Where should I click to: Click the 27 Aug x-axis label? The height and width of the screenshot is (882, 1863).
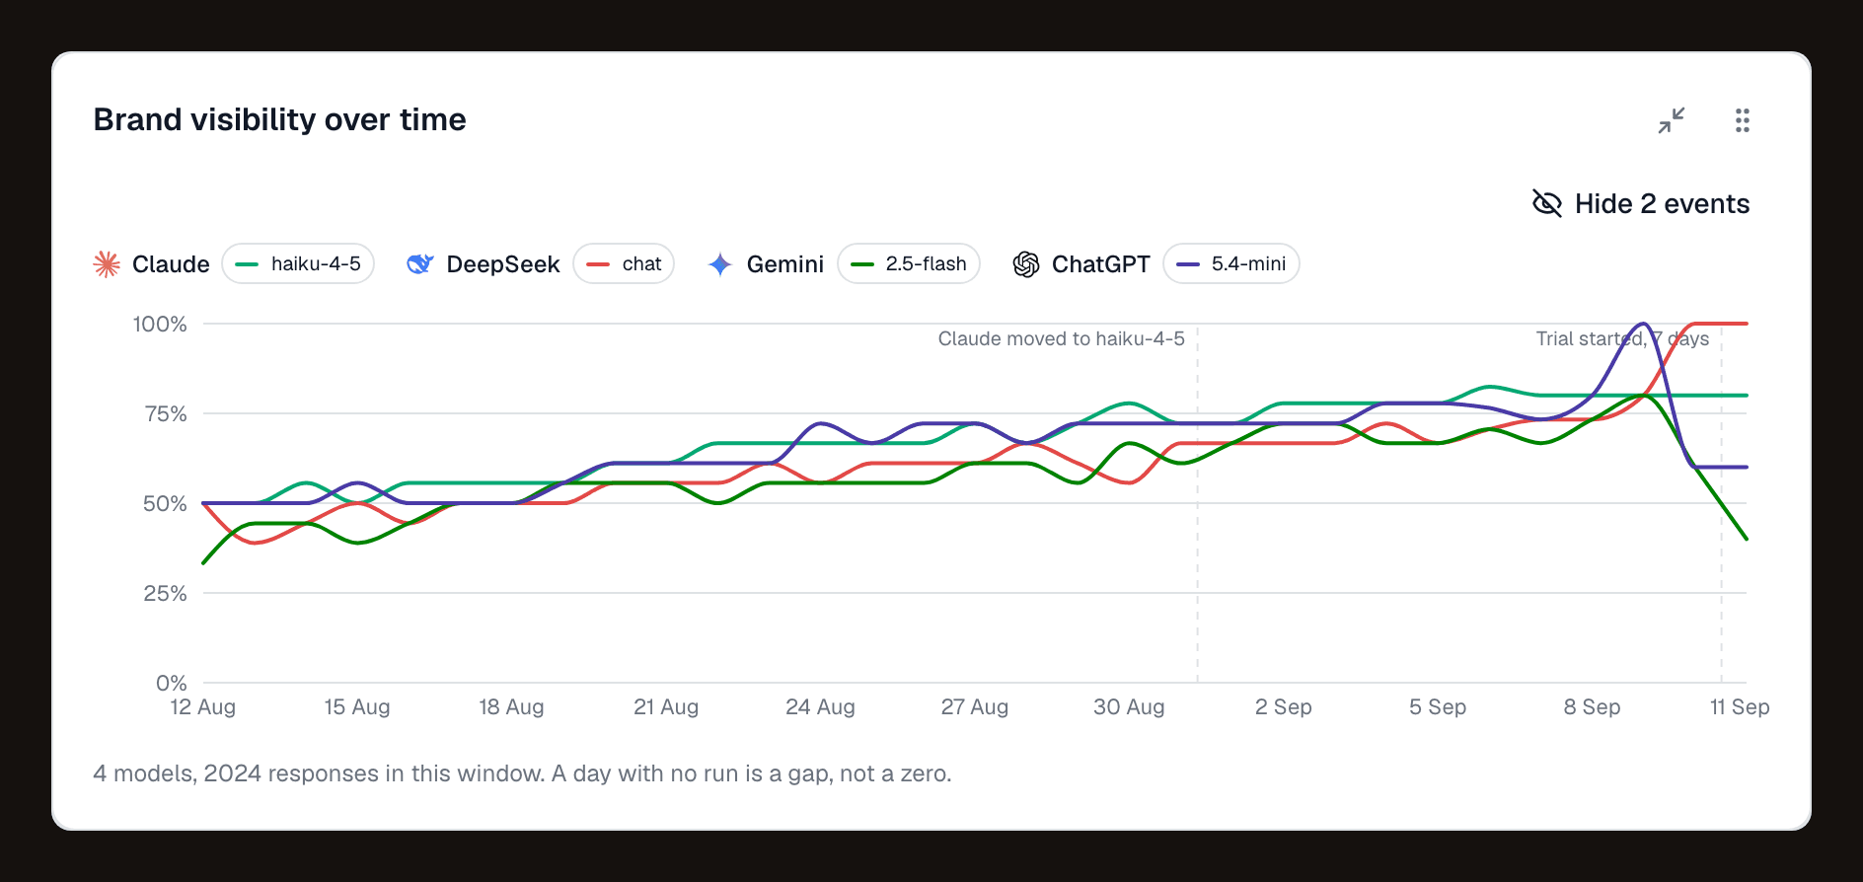click(x=975, y=706)
